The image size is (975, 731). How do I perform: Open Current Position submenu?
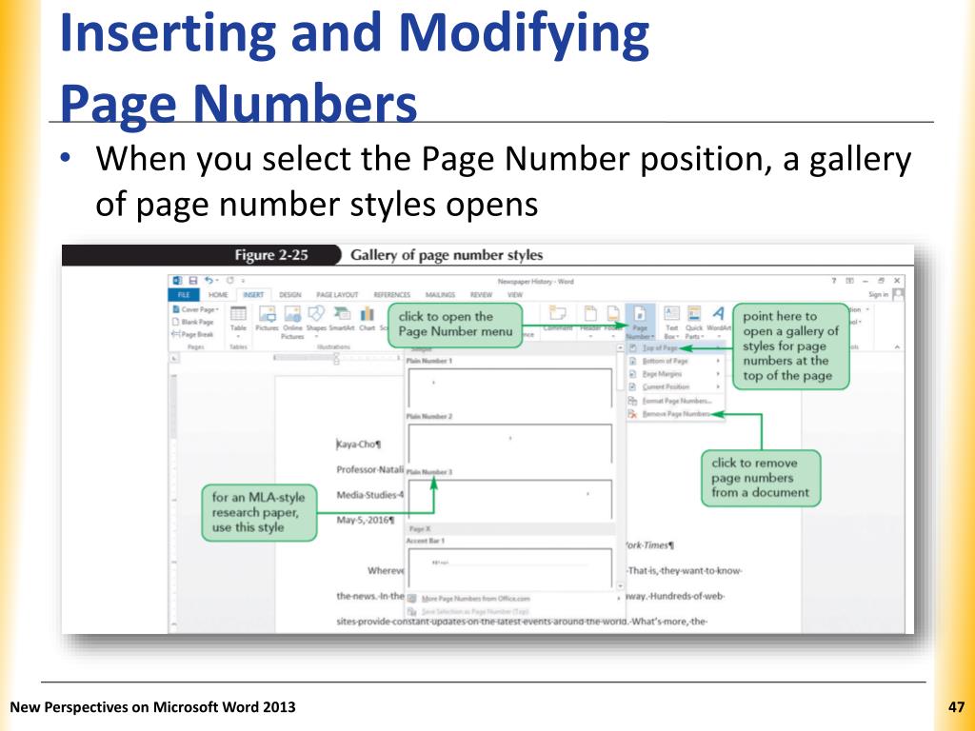674,386
